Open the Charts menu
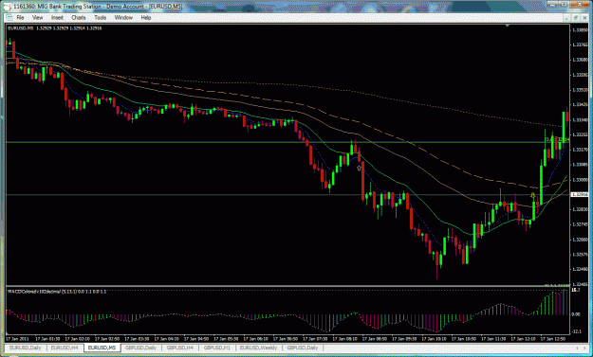The height and width of the screenshot is (357, 593). 79,17
